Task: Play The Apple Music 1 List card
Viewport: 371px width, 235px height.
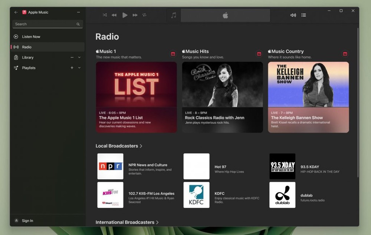Action: pyautogui.click(x=136, y=97)
